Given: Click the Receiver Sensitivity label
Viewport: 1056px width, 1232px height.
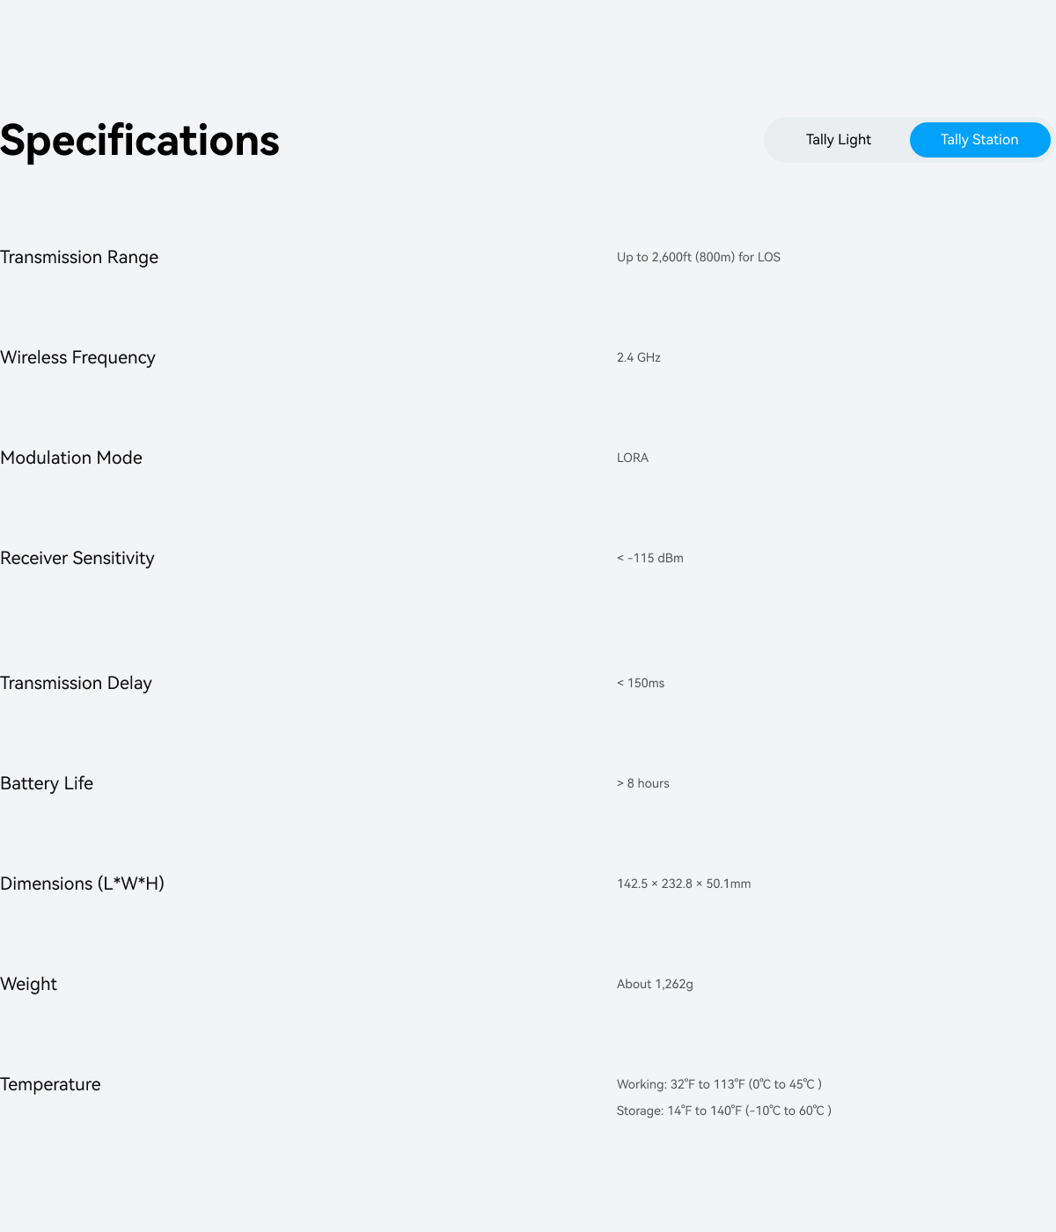Looking at the screenshot, I should [x=77, y=558].
